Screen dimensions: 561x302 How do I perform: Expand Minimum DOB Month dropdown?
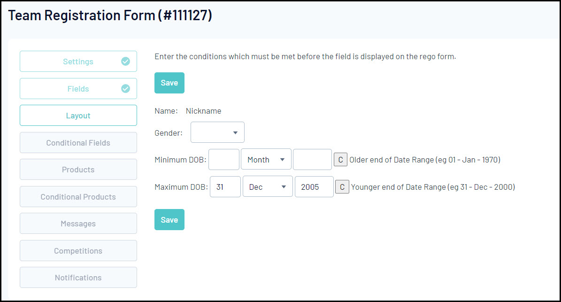pos(266,160)
